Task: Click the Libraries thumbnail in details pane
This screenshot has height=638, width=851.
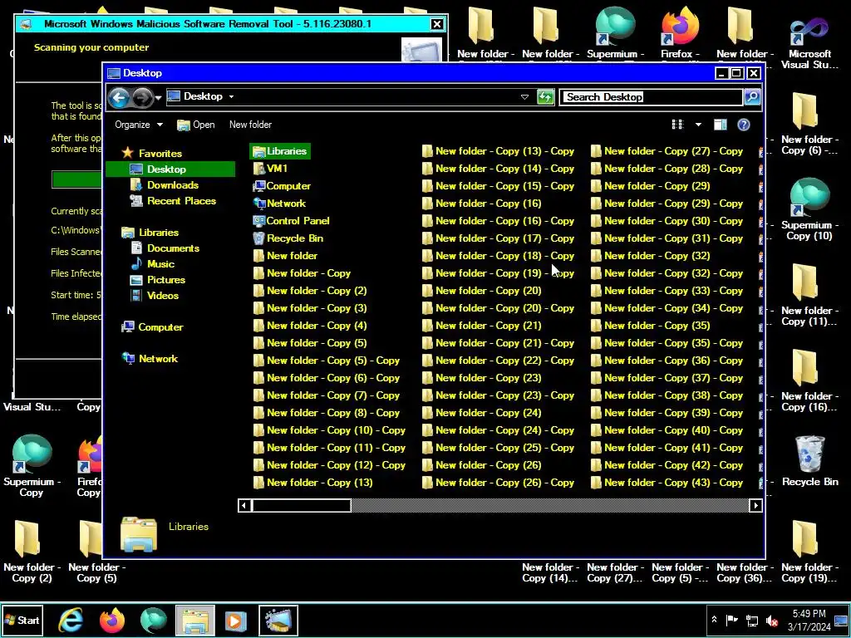Action: click(139, 534)
